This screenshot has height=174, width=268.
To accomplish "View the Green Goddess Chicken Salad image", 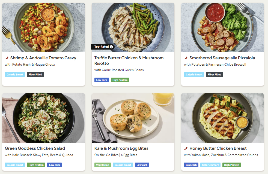I will (x=43, y=118).
